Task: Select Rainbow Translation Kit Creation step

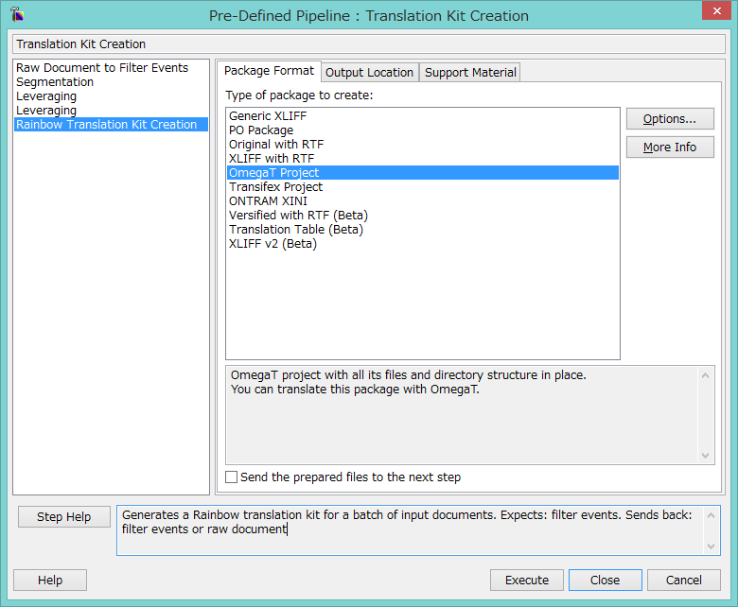Action: click(111, 125)
